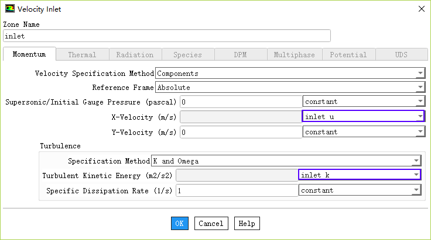Open the Thermal tab
Viewport: 431px width, 240px height.
point(82,55)
